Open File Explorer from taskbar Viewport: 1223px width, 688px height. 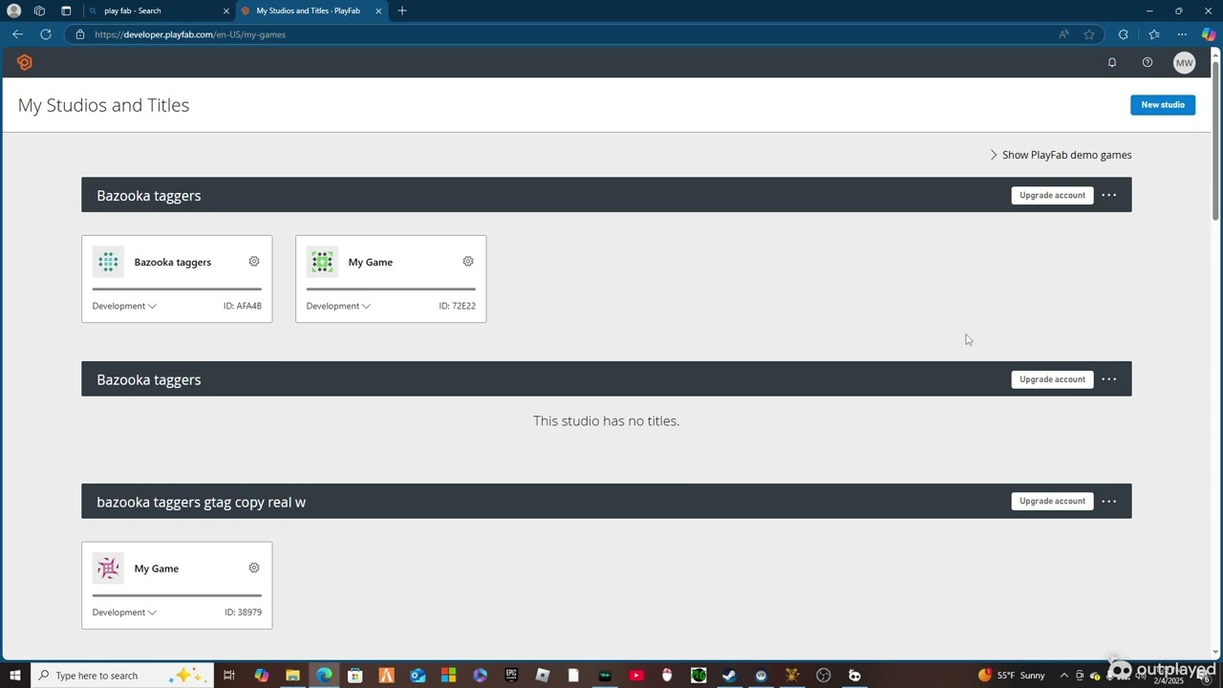292,676
